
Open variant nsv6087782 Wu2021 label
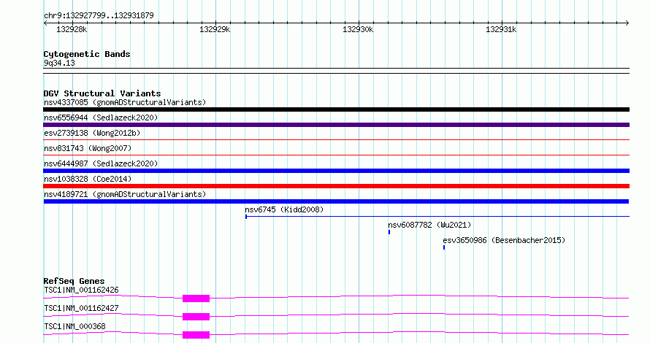pos(429,225)
